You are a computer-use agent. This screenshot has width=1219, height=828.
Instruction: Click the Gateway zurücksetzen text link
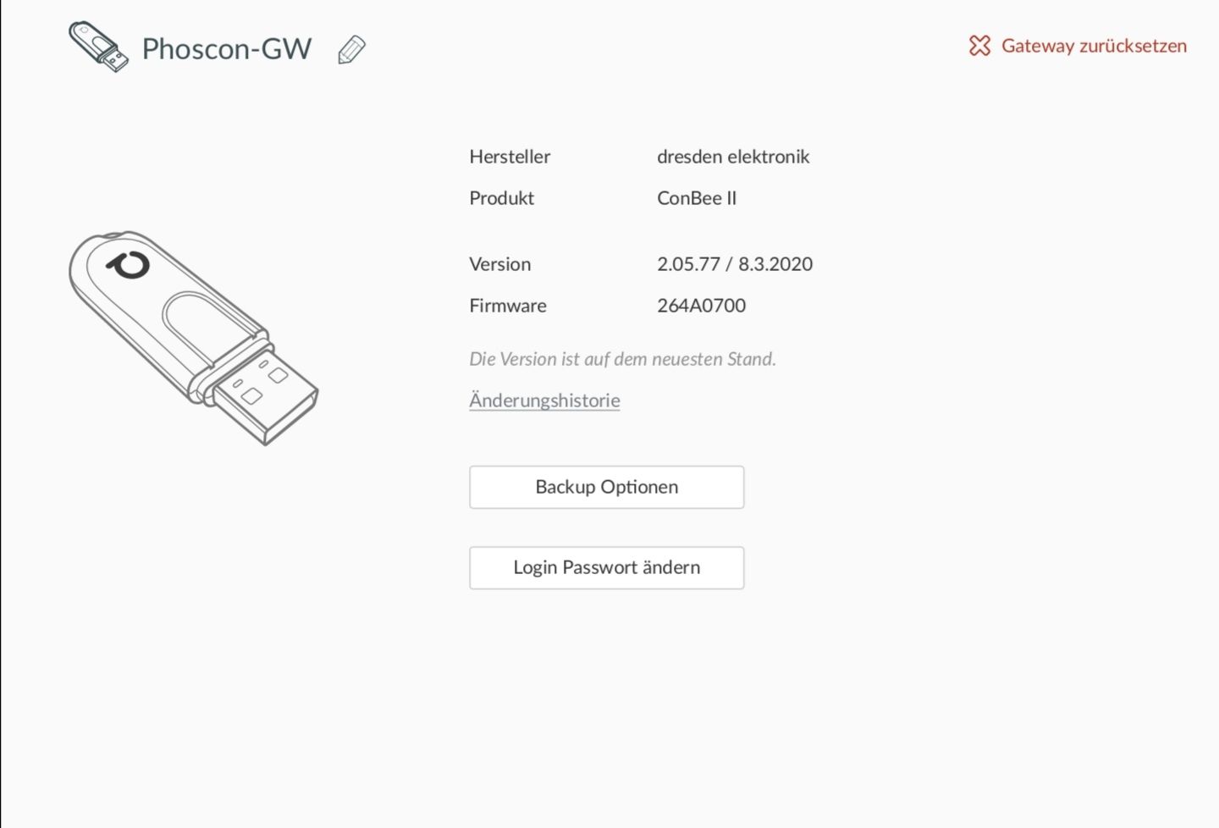click(x=1094, y=46)
